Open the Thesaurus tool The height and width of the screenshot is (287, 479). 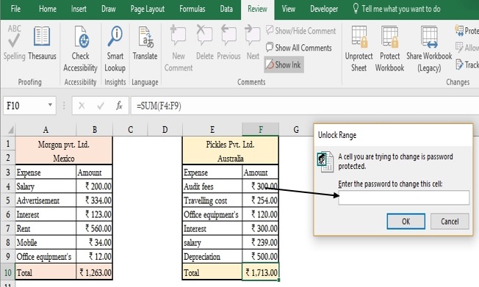pos(42,43)
